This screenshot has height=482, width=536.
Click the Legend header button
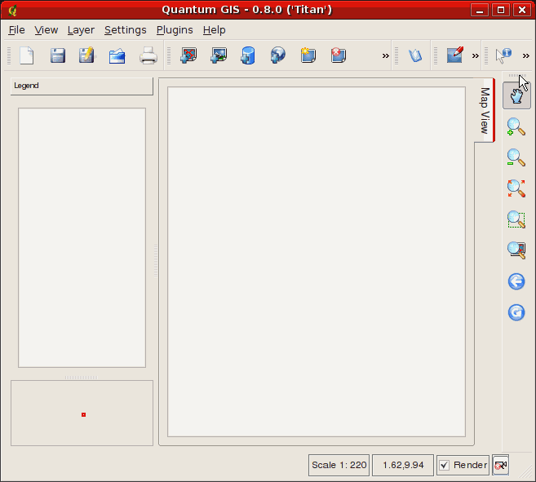(x=82, y=86)
